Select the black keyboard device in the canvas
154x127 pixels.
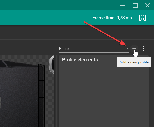coord(21,93)
